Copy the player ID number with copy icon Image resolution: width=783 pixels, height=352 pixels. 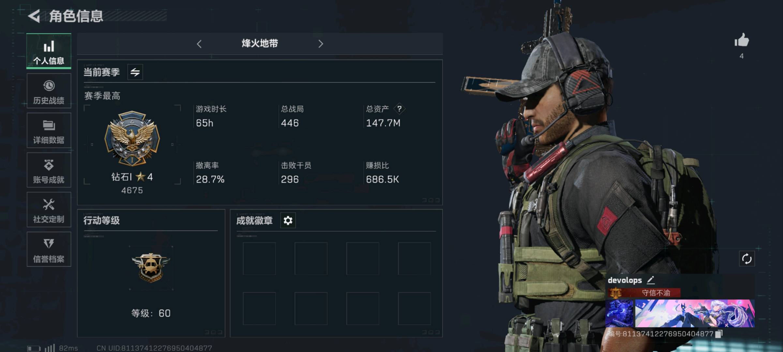719,334
